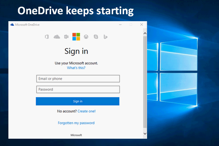Click the scrollbar down arrow
Screen dimensions: 219x146
[x=145, y=134]
